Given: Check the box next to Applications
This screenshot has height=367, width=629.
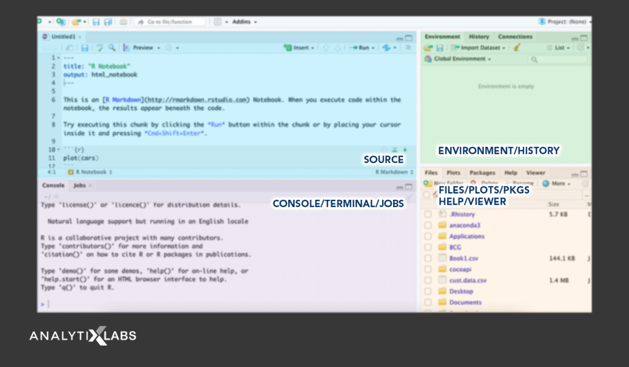Looking at the screenshot, I should tap(428, 237).
